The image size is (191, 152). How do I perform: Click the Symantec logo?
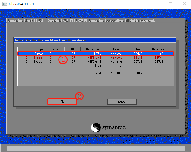109,127
